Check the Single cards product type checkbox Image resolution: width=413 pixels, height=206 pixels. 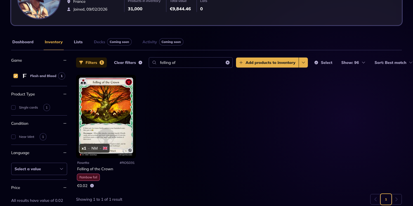point(13,107)
